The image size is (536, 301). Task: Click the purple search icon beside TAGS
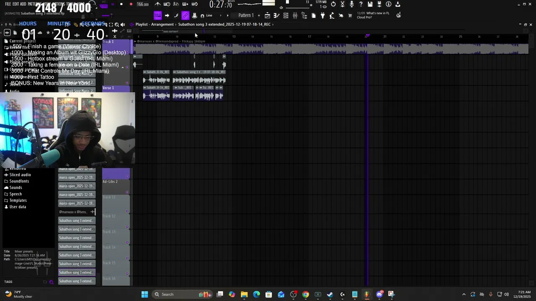(x=52, y=282)
